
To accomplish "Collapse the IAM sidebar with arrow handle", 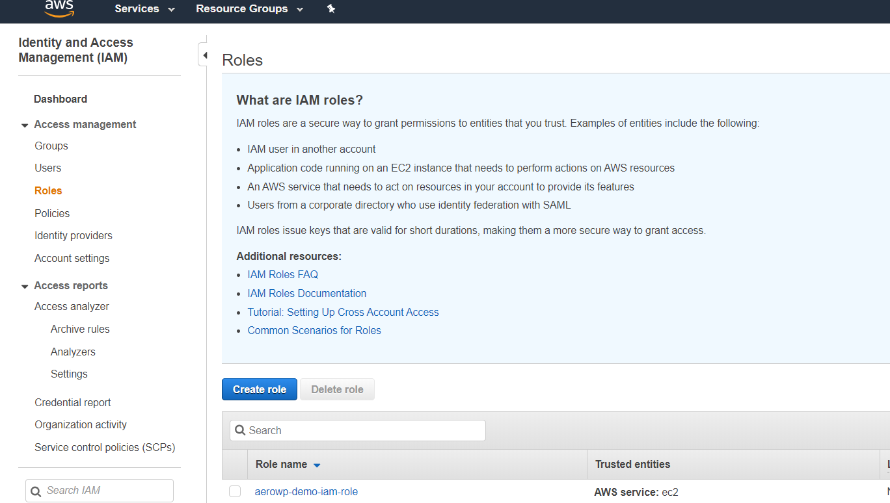I will pos(204,56).
